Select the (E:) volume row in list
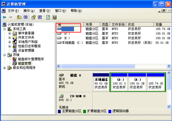Image resolution: width=172 pixels, height=121 pixels. 114,38
